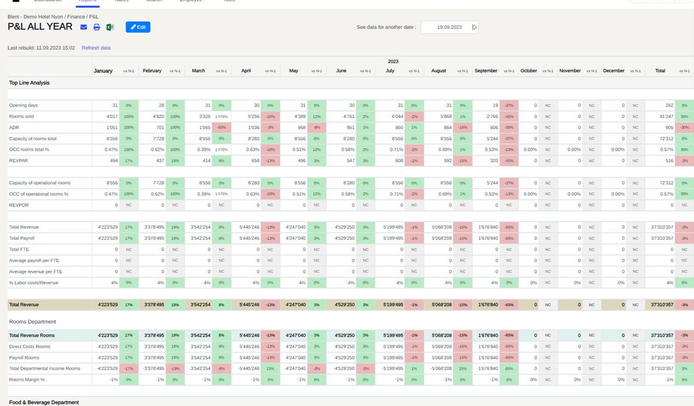
Task: Click the 'Total Revenue Rooms' row label
Action: [32, 335]
